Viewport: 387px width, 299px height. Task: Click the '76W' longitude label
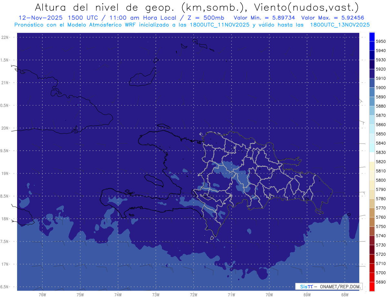[x=42, y=295]
